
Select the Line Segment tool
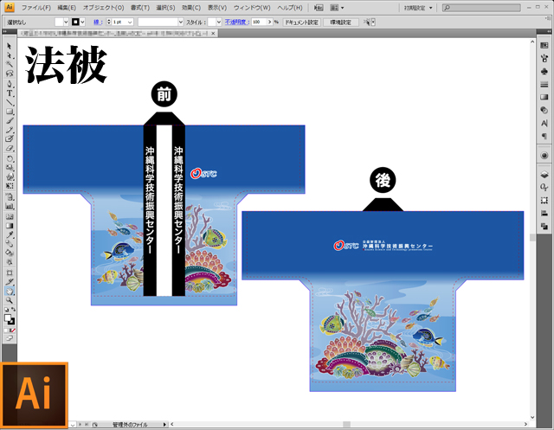point(10,103)
